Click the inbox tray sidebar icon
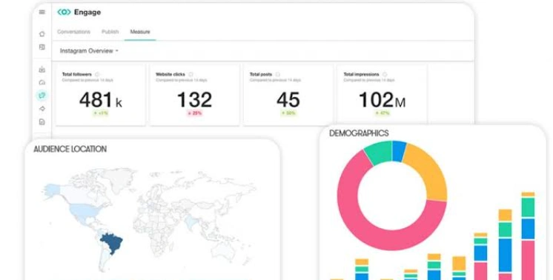This screenshot has height=280, width=553. pyautogui.click(x=42, y=70)
